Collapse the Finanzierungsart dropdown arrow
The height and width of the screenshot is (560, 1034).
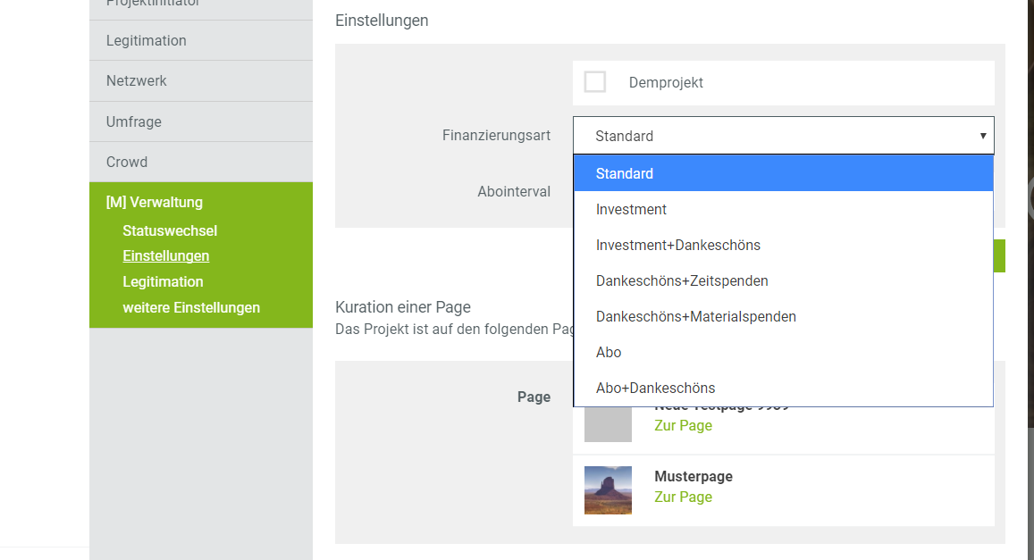tap(982, 136)
